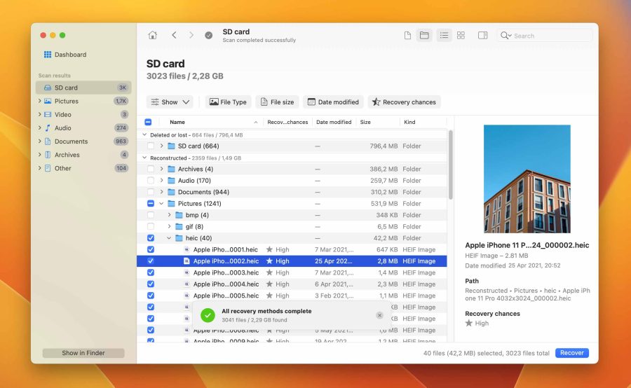This screenshot has height=388, width=631.
Task: Open the Show dropdown filter
Action: (x=170, y=102)
